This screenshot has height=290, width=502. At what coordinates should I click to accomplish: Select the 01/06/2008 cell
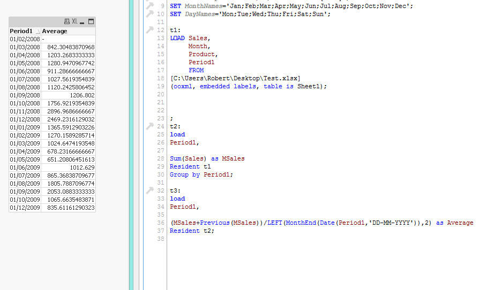click(25, 71)
